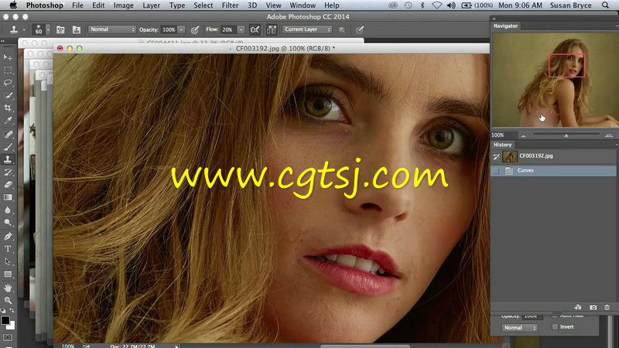The height and width of the screenshot is (348, 619).
Task: Open the Clone Source panel icon
Action: click(76, 29)
